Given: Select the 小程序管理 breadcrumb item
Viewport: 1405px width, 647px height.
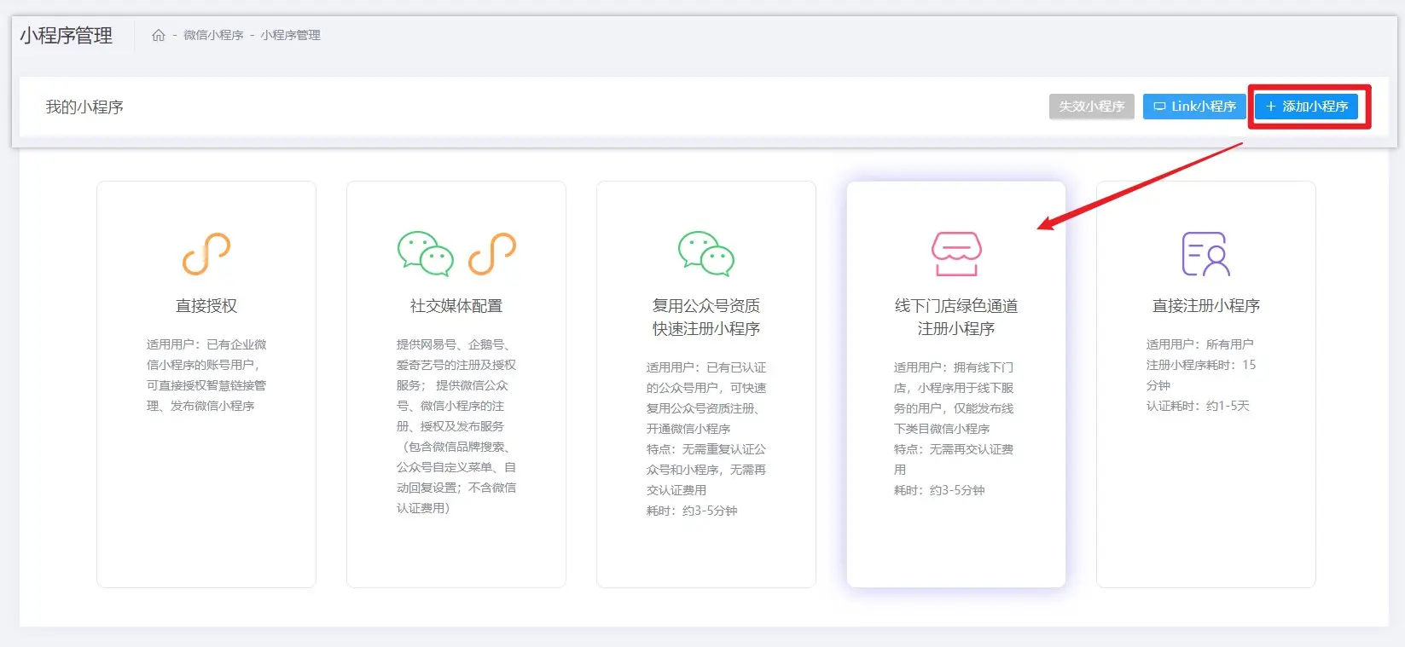Looking at the screenshot, I should (x=290, y=35).
